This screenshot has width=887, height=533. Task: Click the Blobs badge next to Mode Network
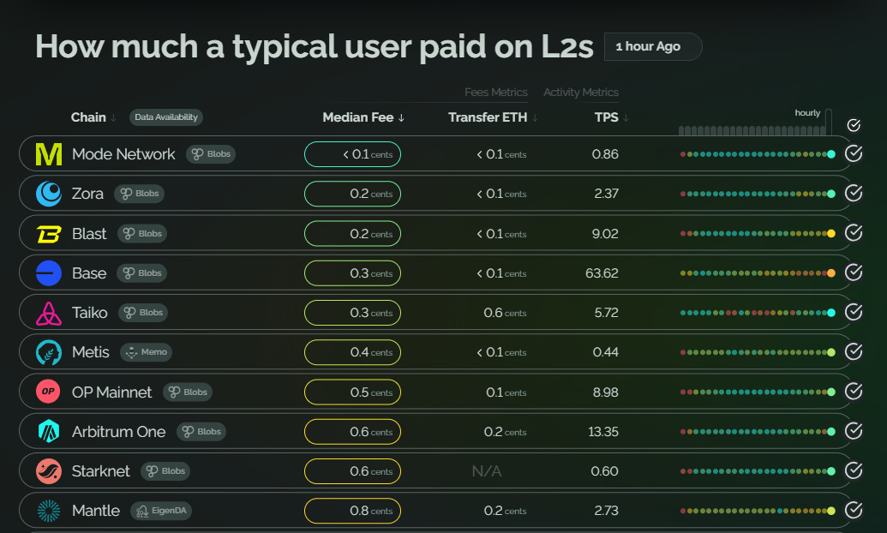tap(211, 154)
